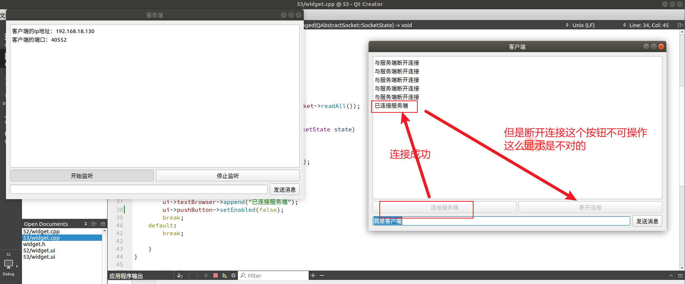Click 发送消息 button in server window
Image resolution: width=685 pixels, height=284 pixels.
tap(284, 189)
